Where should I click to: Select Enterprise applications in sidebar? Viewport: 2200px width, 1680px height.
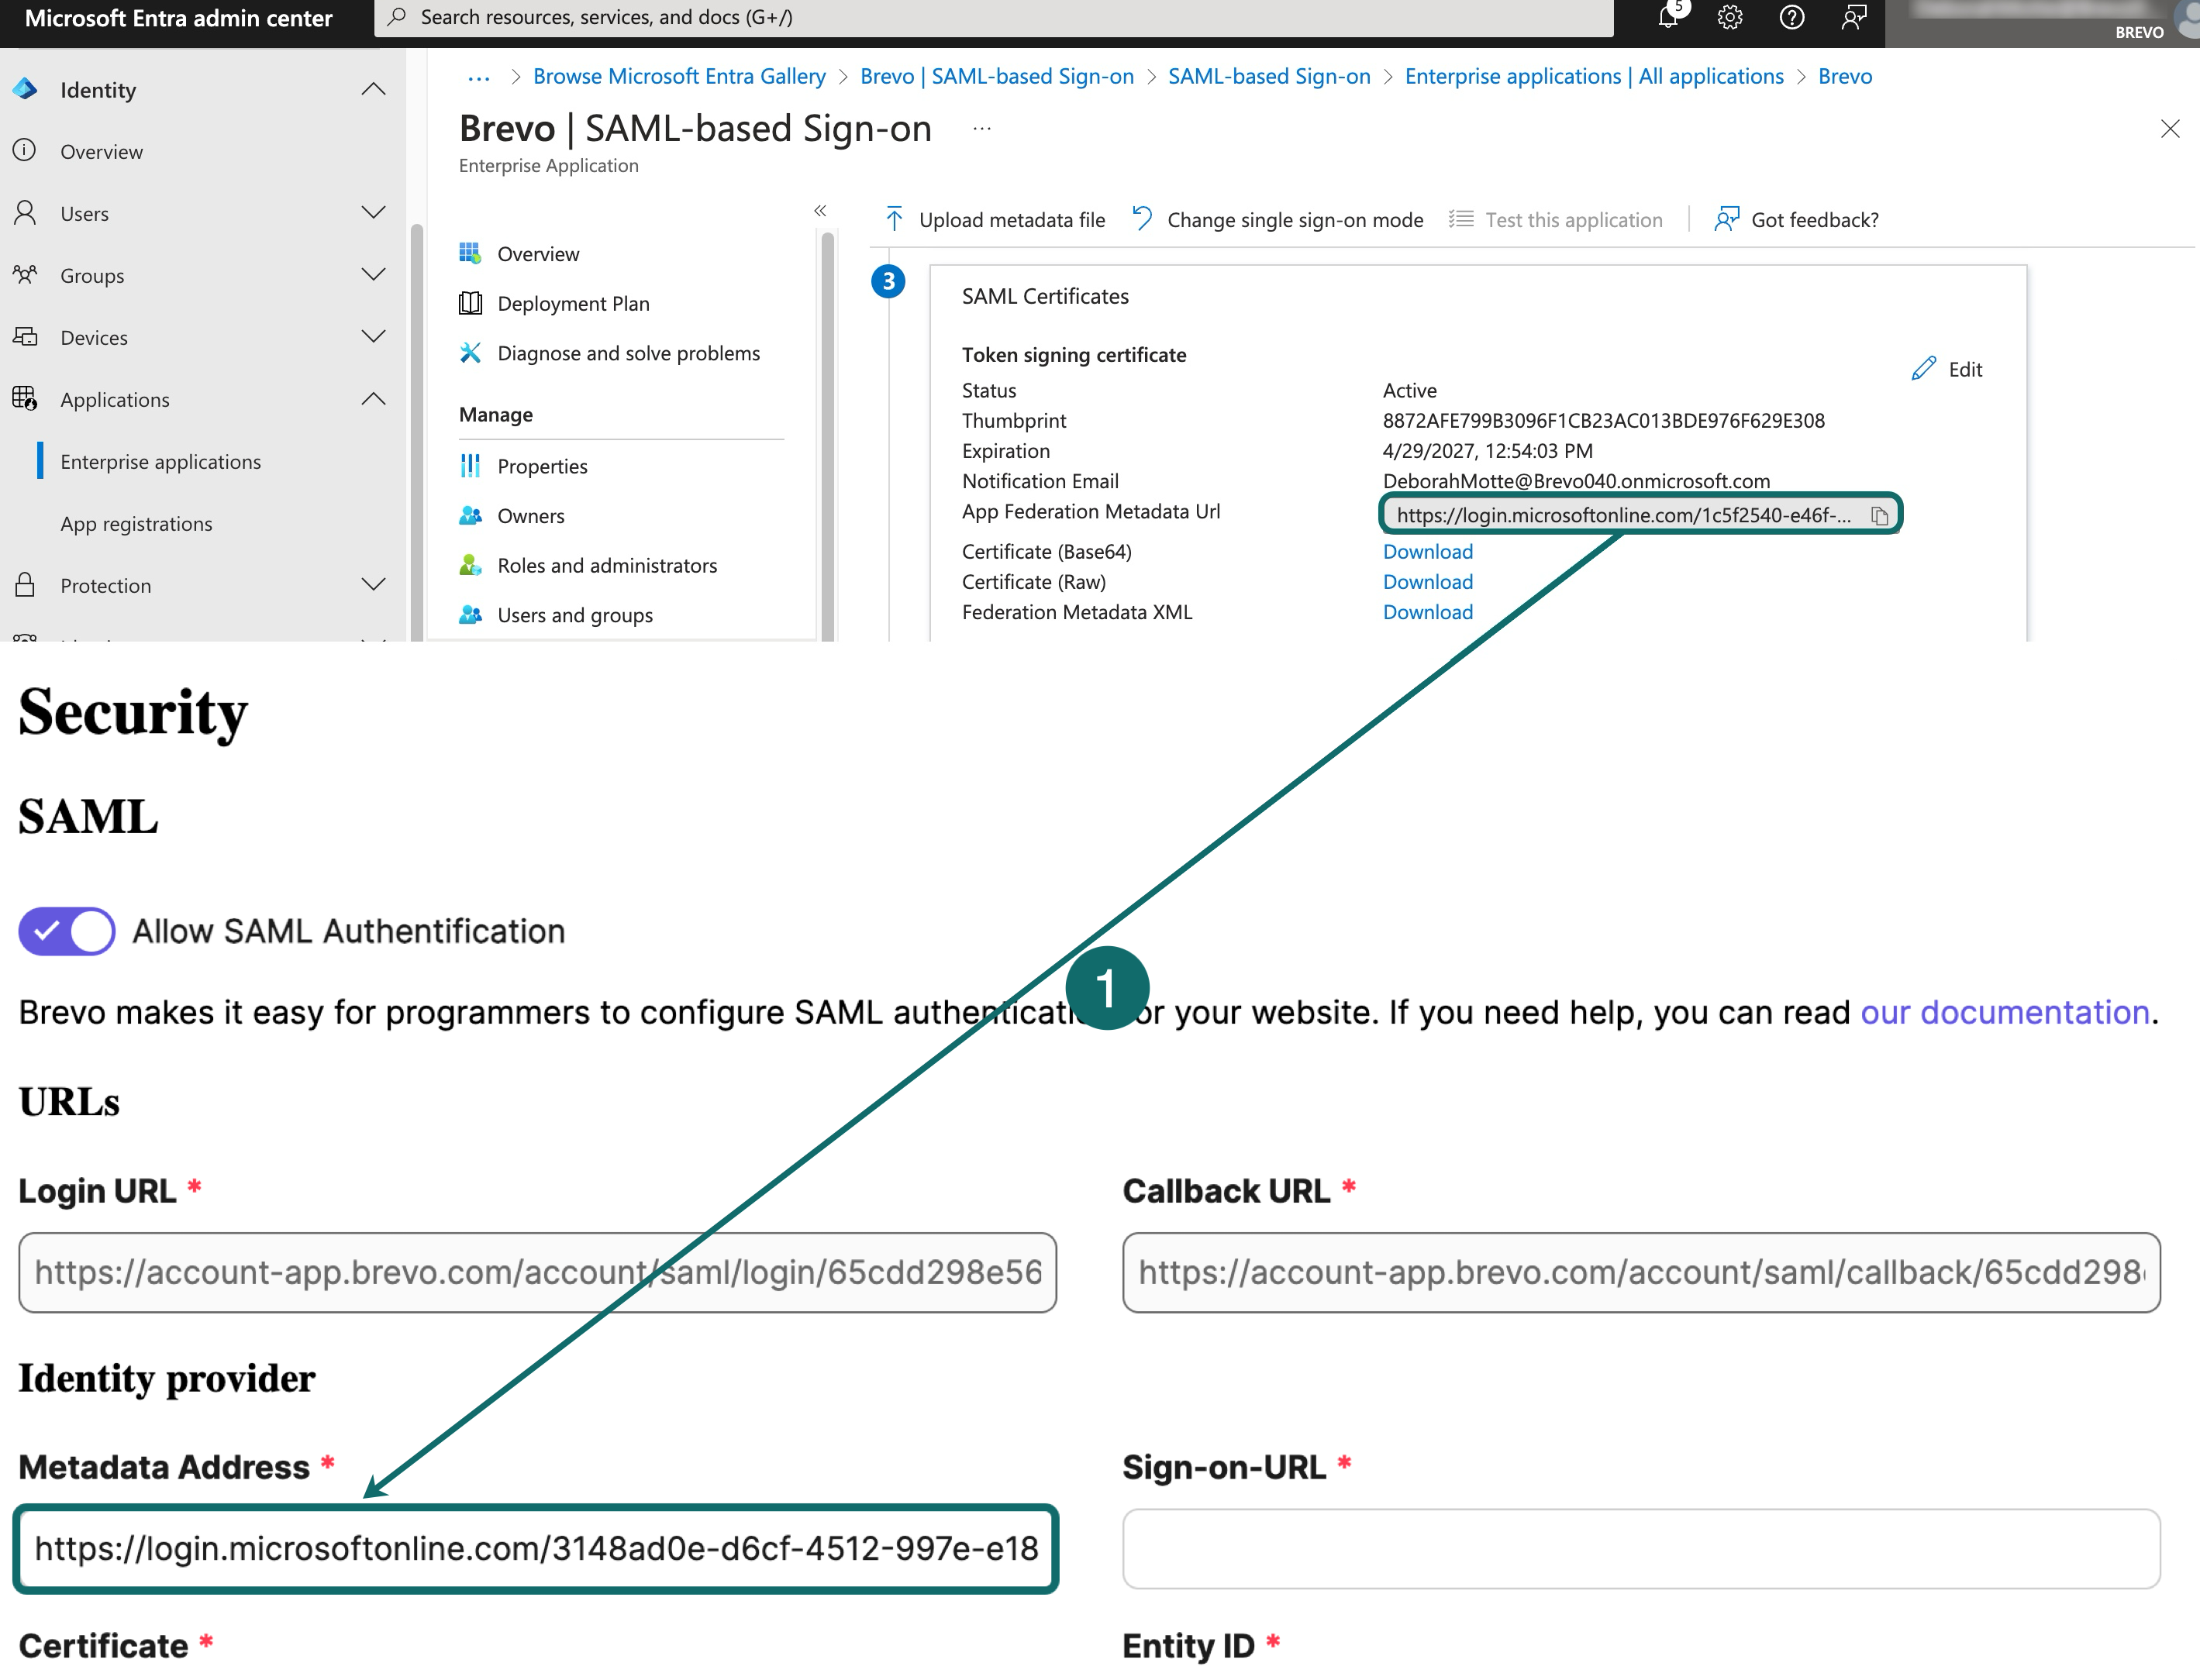tap(160, 461)
